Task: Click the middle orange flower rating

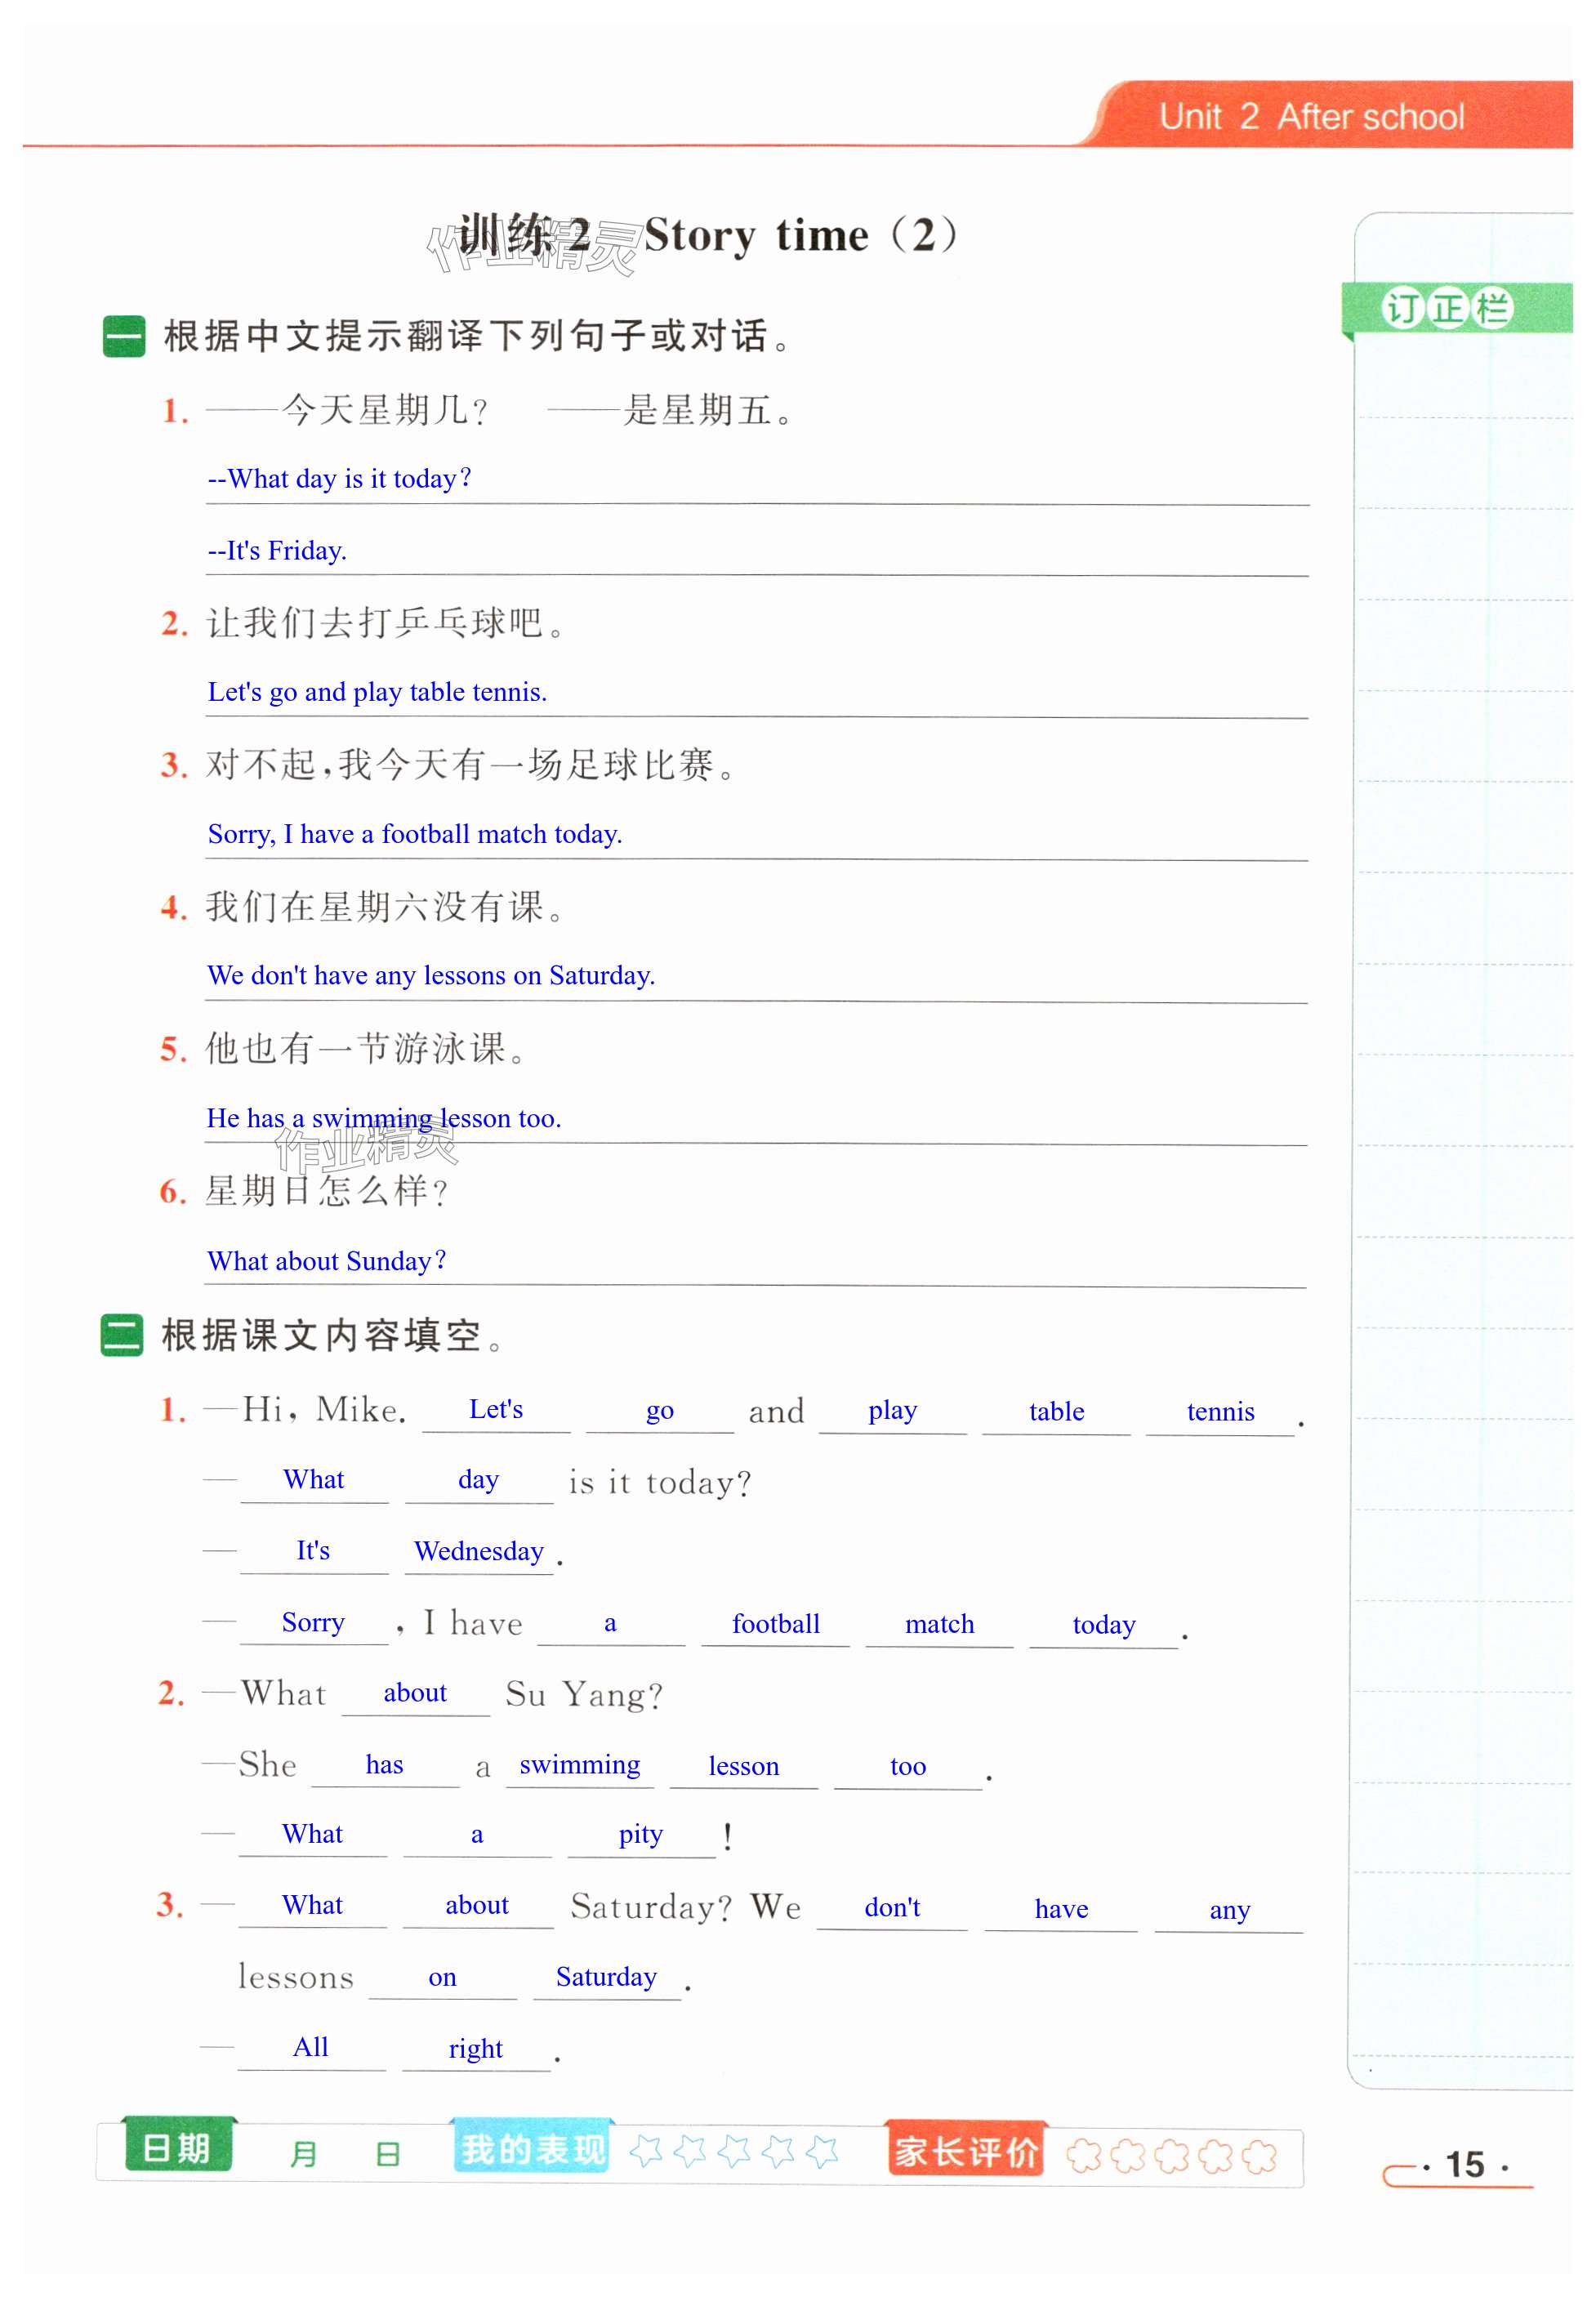Action: (1172, 2156)
